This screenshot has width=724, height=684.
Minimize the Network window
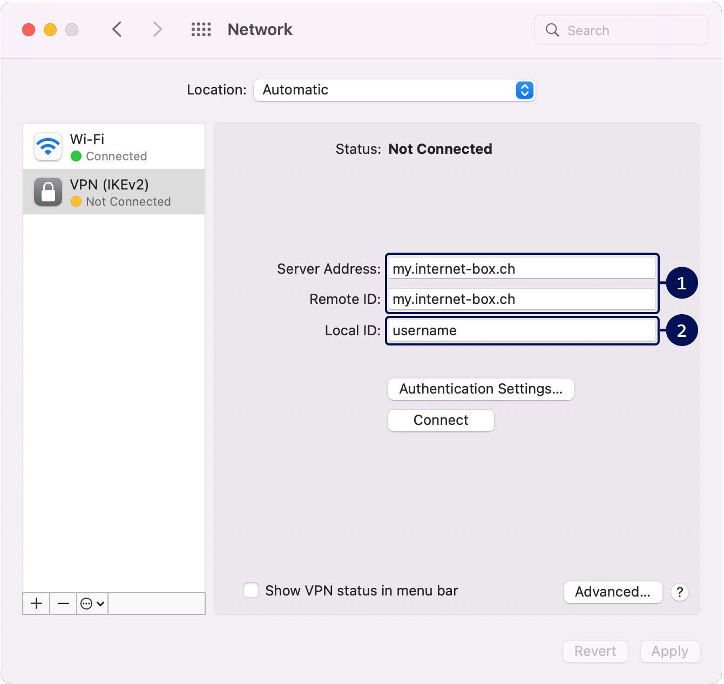50,30
